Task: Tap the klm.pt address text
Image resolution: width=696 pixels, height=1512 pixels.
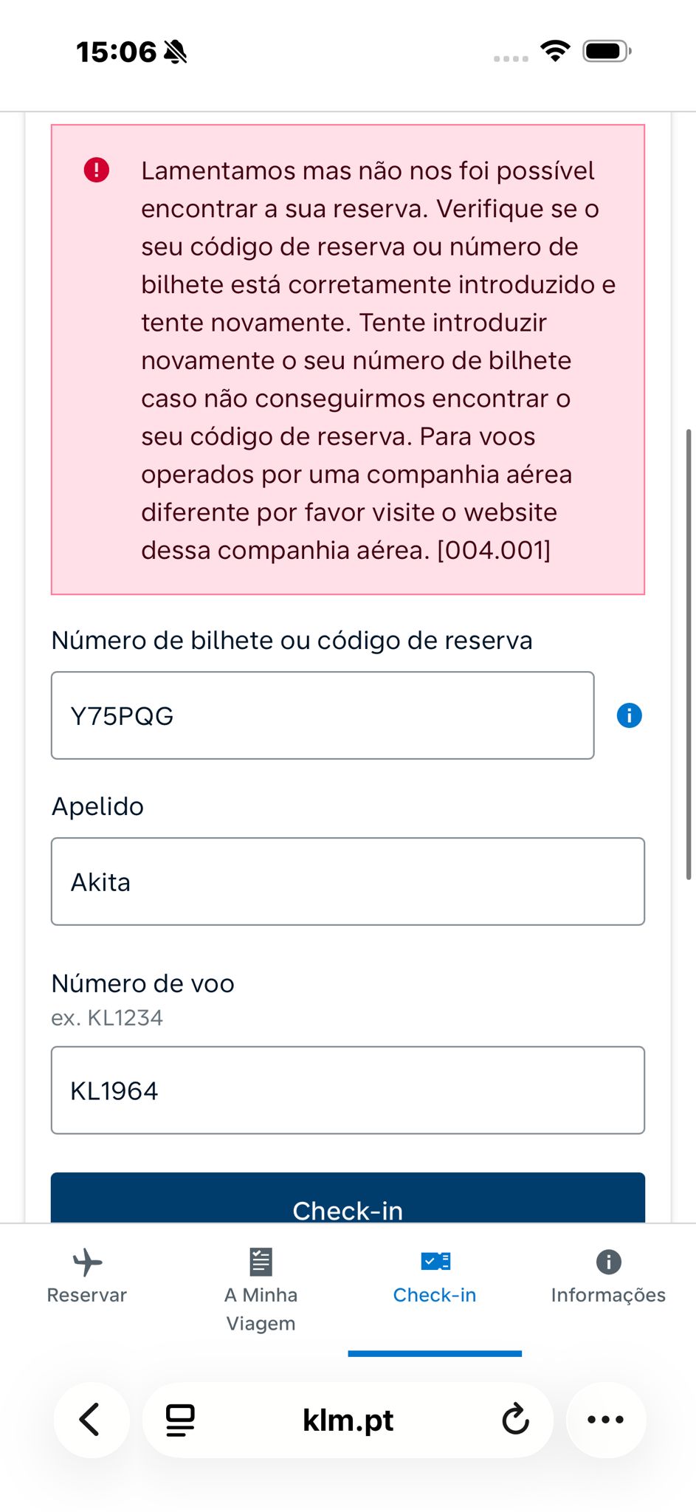Action: 348,1420
